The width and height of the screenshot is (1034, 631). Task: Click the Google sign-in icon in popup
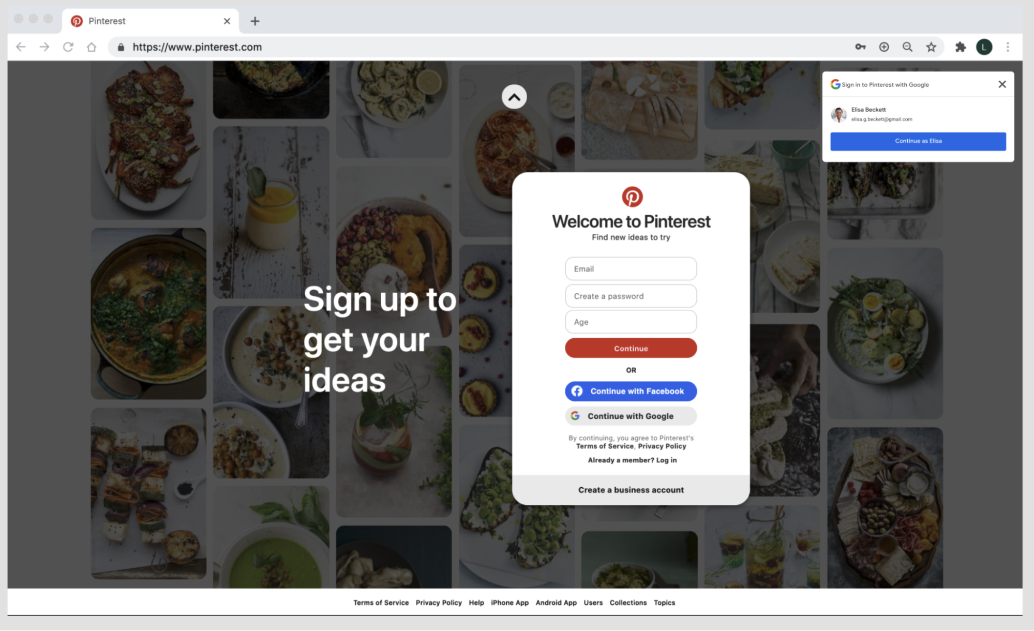click(x=835, y=83)
